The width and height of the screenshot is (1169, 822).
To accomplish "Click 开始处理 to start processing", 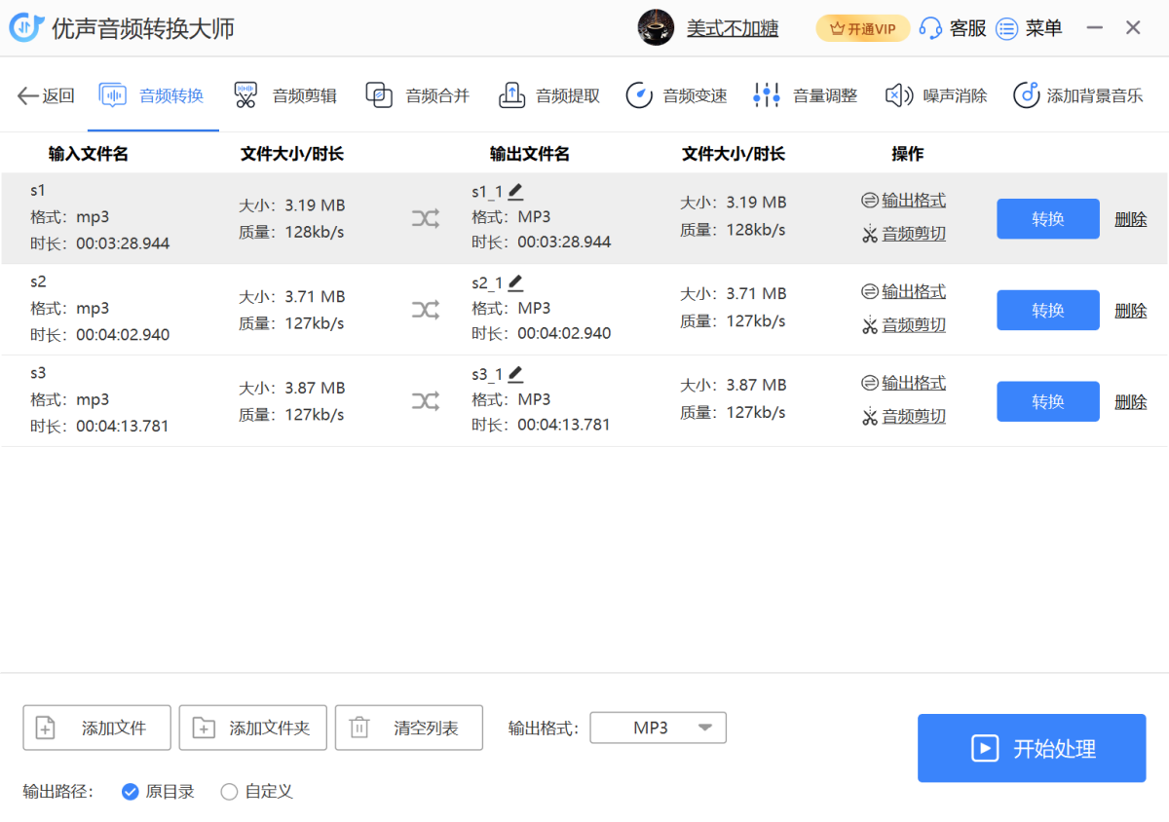I will (1031, 748).
